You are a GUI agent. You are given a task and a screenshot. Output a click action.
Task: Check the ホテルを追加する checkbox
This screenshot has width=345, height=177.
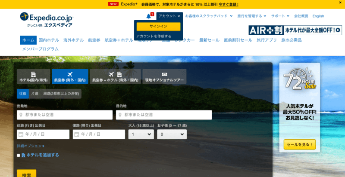pos(19,156)
